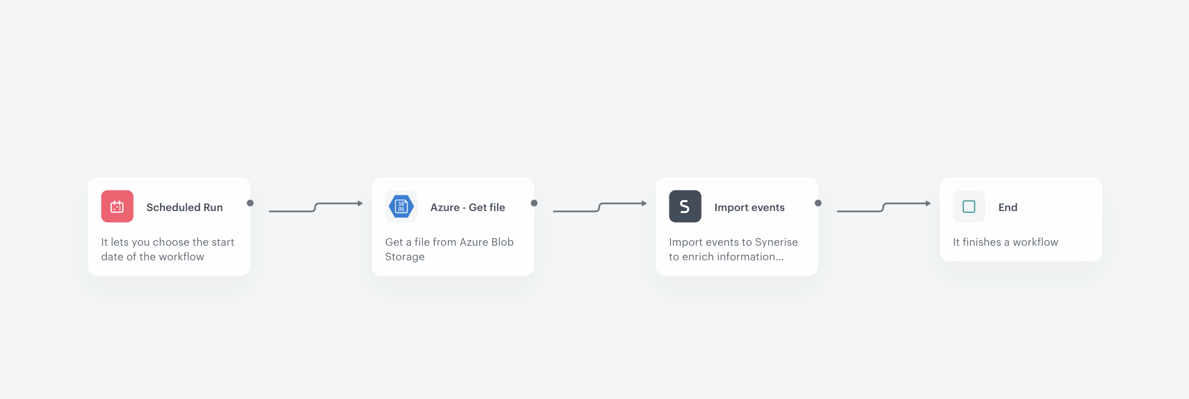Select the Import events node card

pyautogui.click(x=736, y=226)
